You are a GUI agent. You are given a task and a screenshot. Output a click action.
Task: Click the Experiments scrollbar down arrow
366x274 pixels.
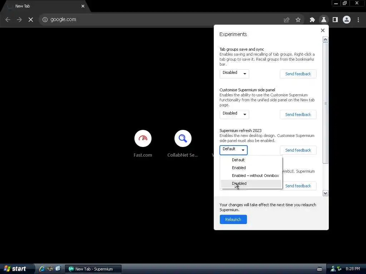pos(325,193)
